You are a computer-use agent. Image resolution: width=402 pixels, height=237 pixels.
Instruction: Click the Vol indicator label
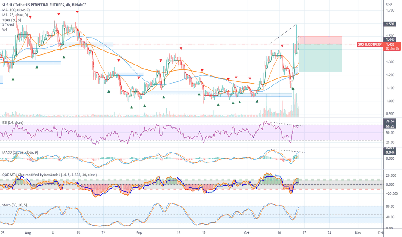[5, 30]
